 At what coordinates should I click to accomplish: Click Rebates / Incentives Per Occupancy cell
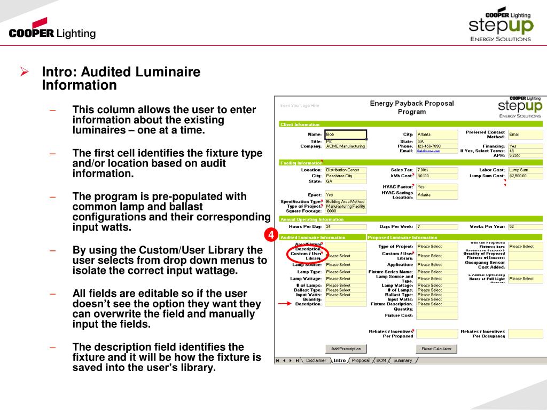[526, 334]
